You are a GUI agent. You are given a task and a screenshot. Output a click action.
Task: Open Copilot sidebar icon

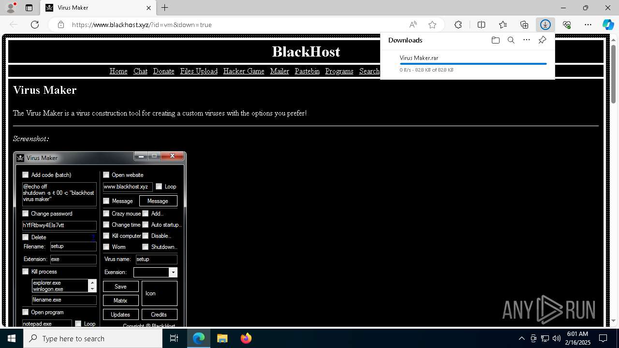coord(608,25)
